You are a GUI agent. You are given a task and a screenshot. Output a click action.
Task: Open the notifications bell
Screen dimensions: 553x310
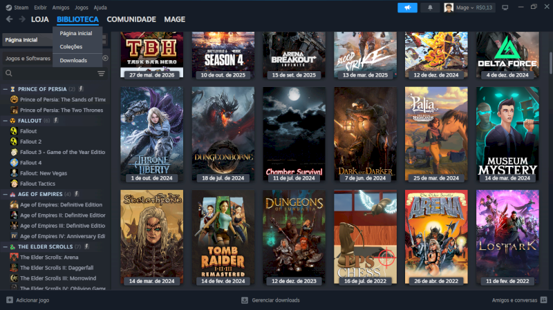pyautogui.click(x=430, y=8)
